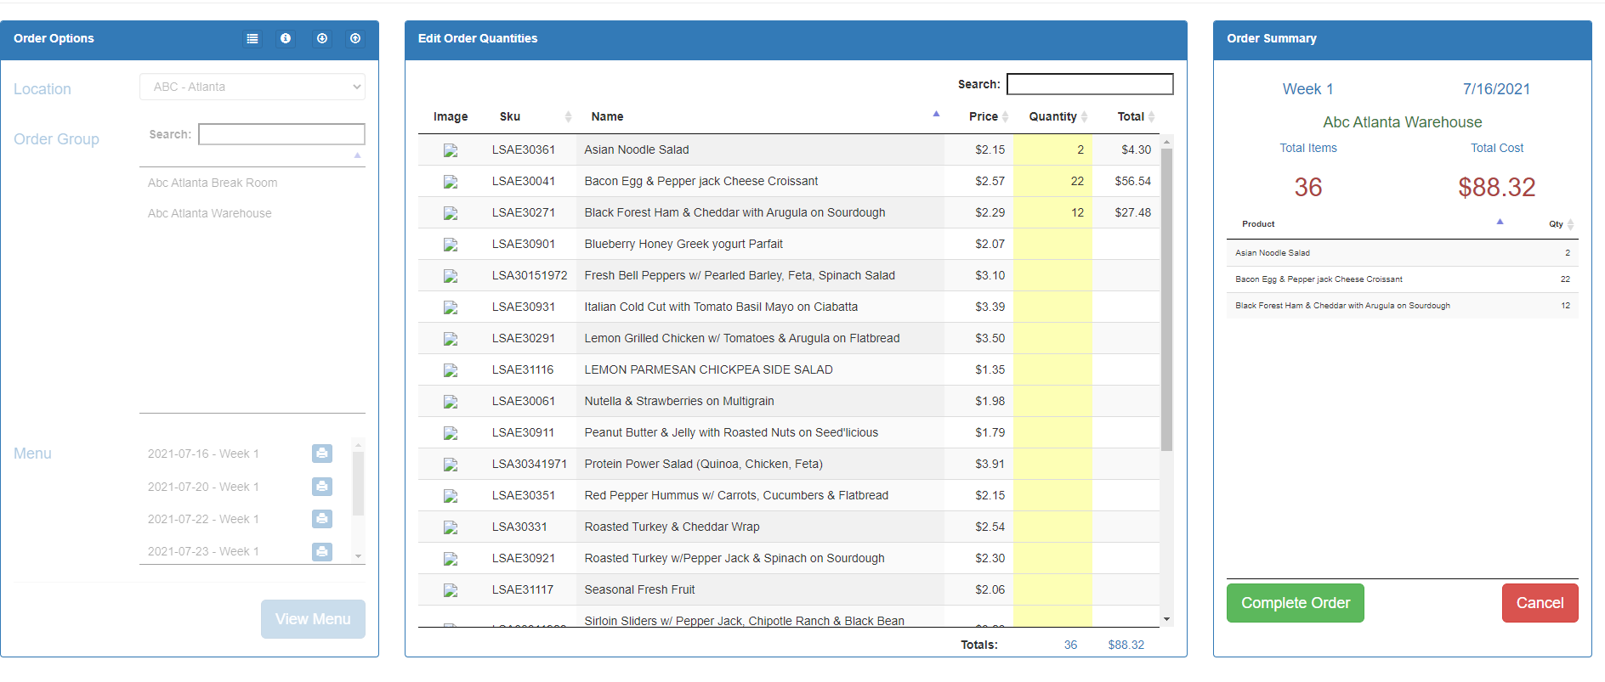Click quantity cell for Blueberry Honey Greek yogurt Parfait

coord(1052,244)
